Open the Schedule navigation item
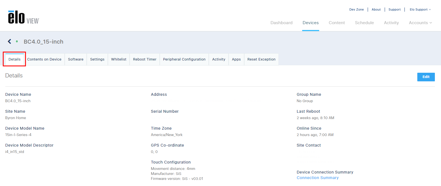 pos(364,23)
